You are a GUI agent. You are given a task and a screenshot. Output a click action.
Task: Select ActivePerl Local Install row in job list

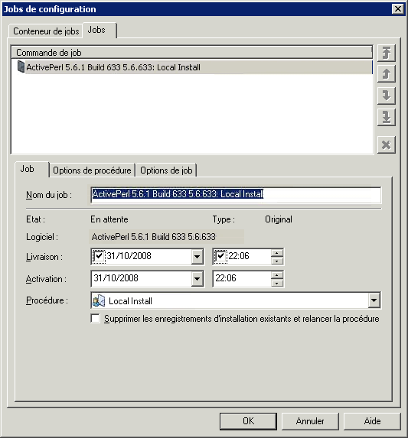point(192,67)
